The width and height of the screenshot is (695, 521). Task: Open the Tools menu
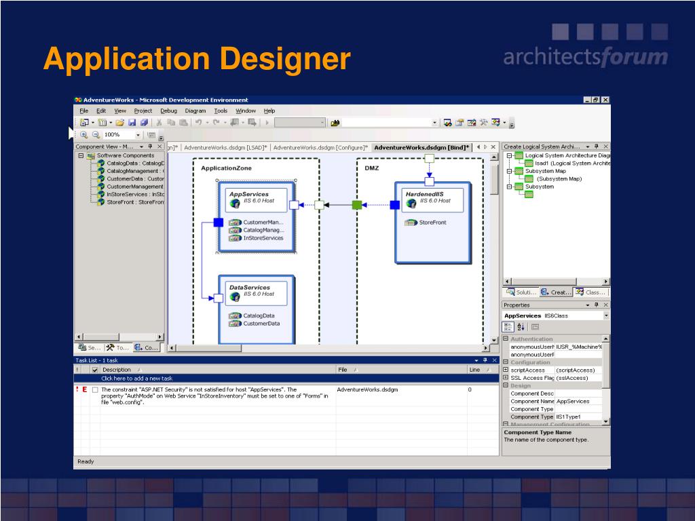click(221, 111)
